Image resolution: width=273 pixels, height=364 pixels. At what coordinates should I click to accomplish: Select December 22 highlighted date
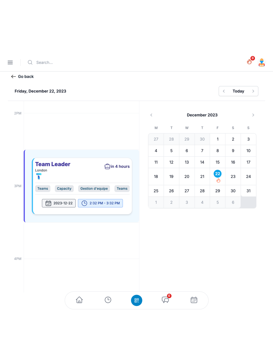coord(218,174)
